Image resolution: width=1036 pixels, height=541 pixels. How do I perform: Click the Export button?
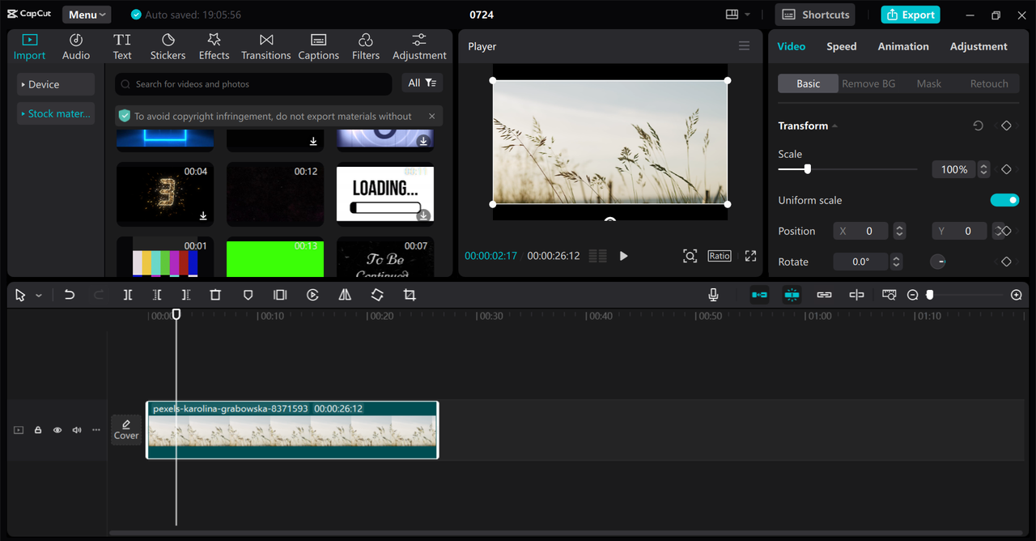point(911,15)
